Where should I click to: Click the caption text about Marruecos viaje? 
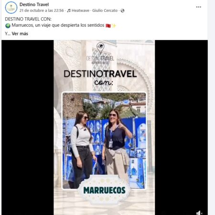(58, 25)
